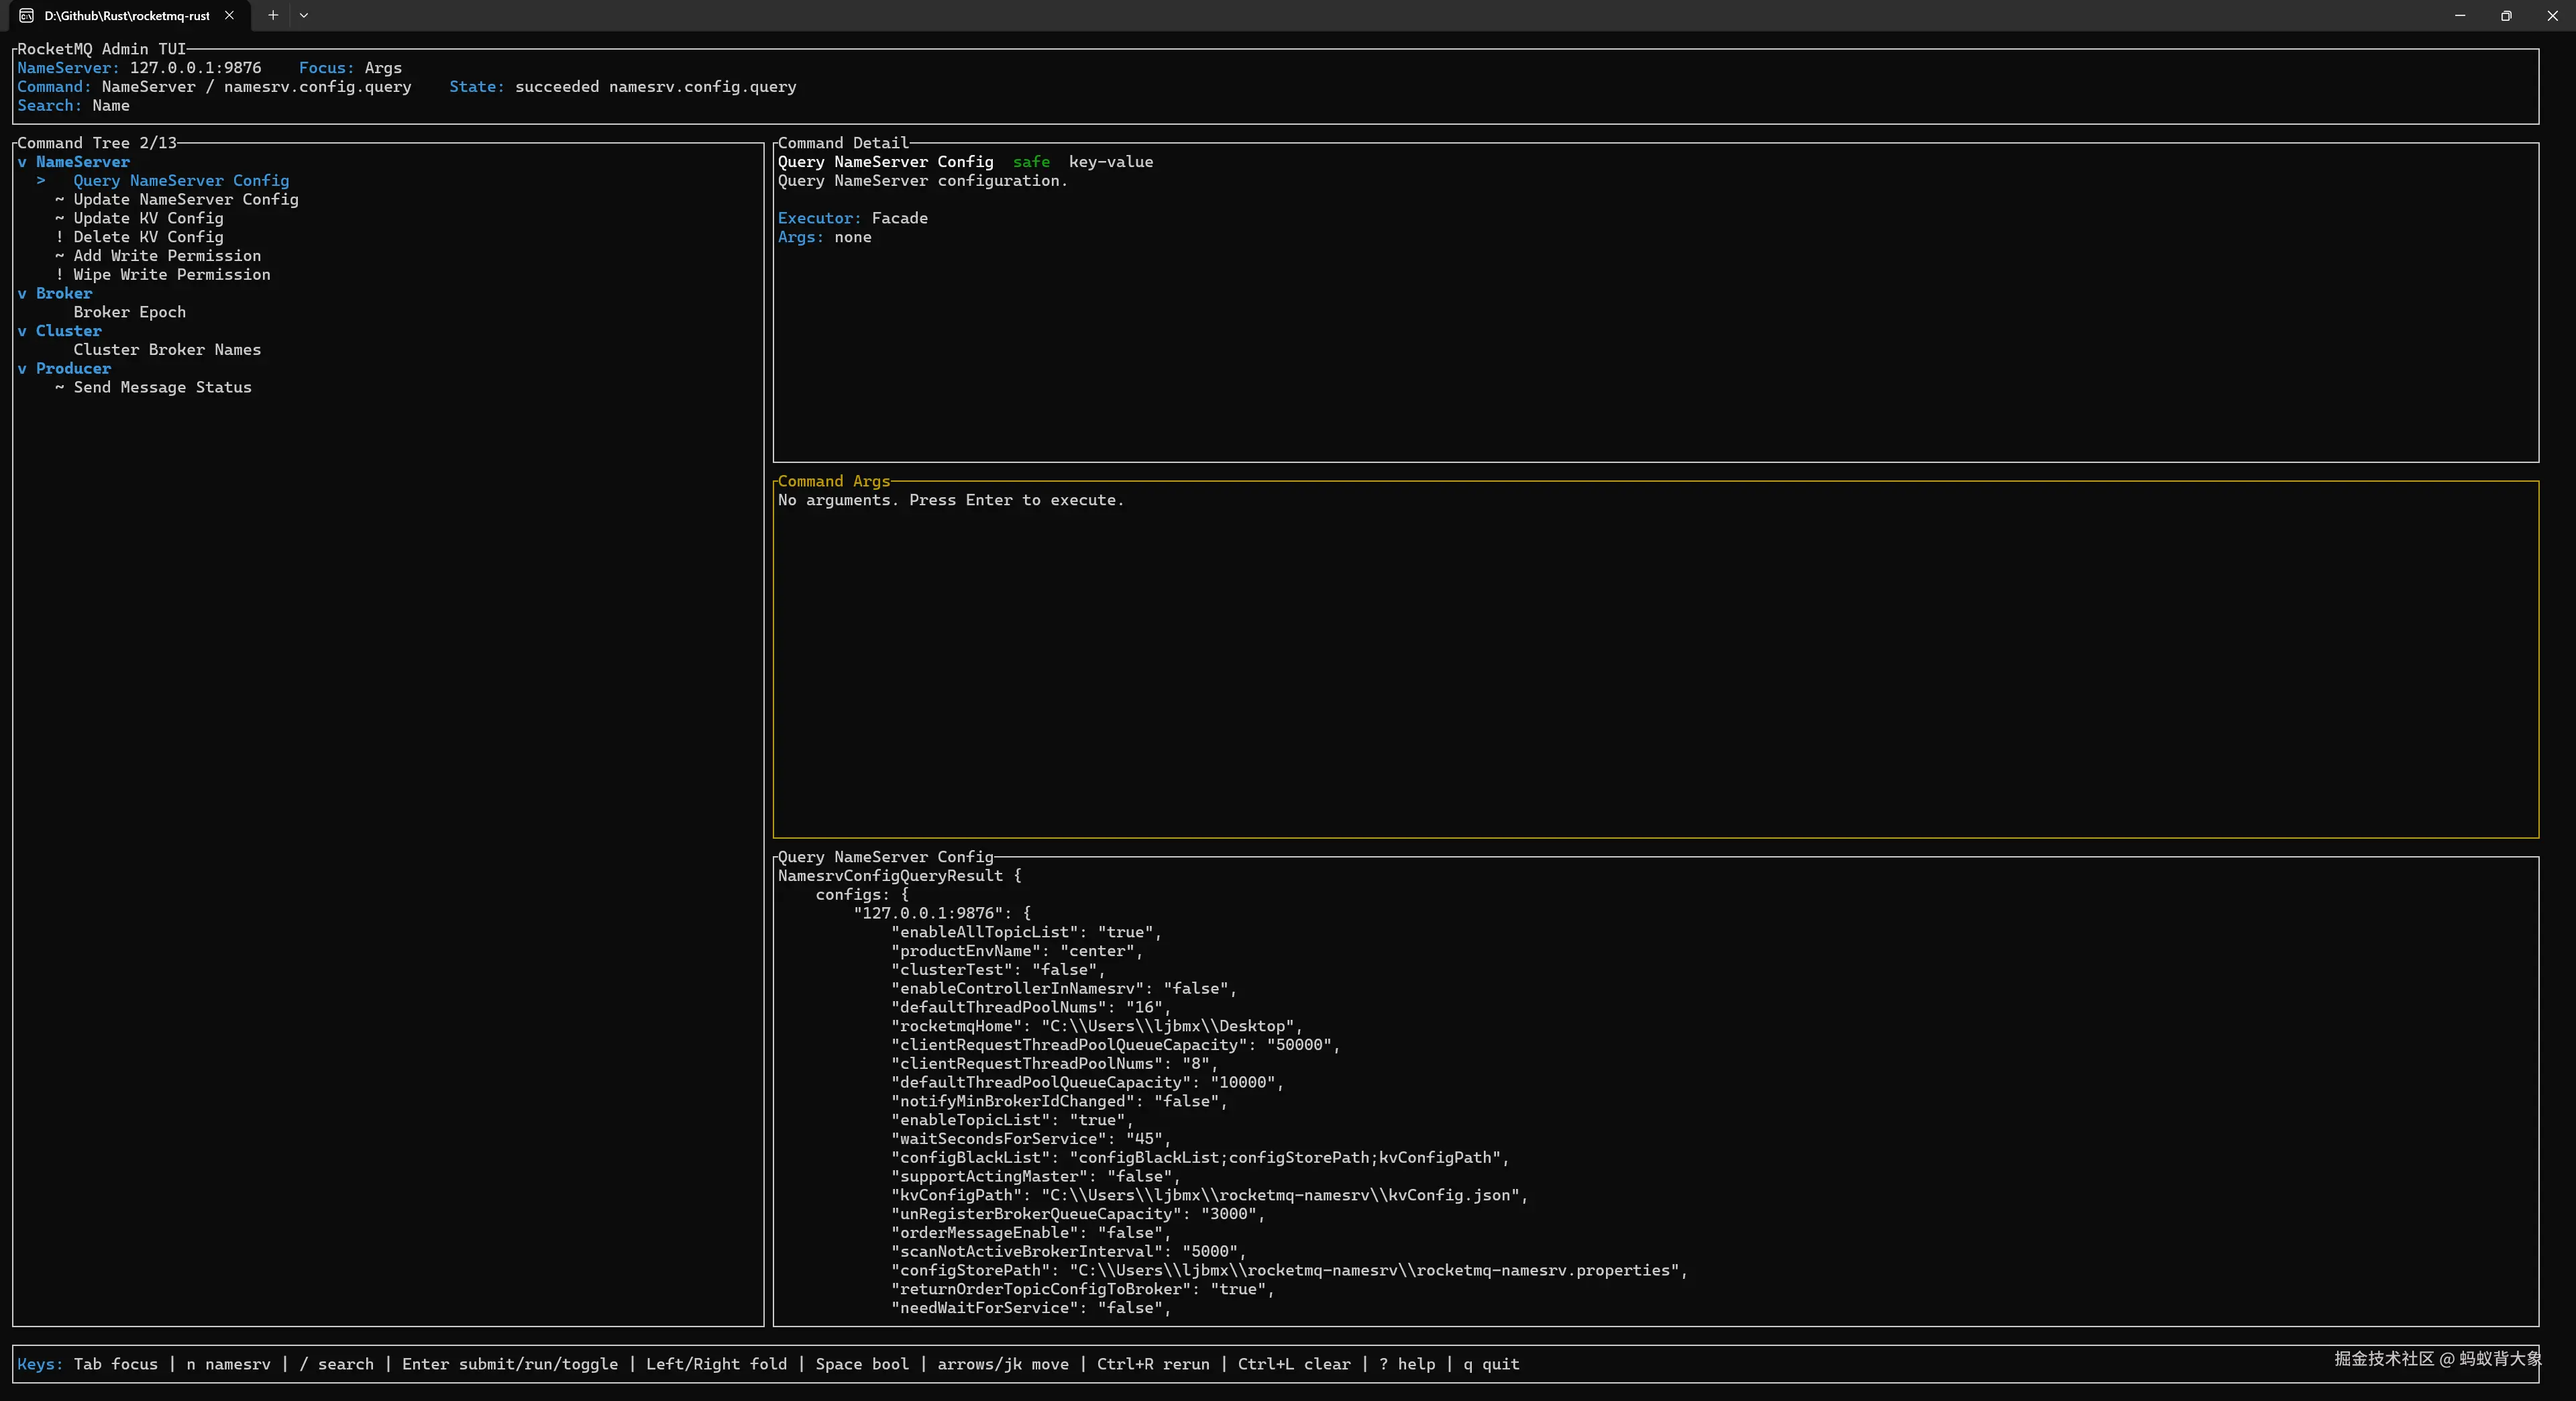Click the Ctrl+R rerun key hint
This screenshot has width=2576, height=1401.
(x=1153, y=1364)
